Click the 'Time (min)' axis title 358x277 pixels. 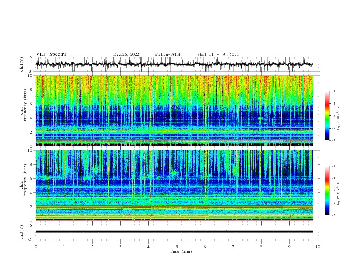pyautogui.click(x=181, y=251)
